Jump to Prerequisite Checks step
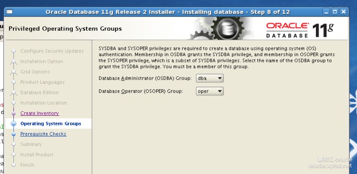This screenshot has width=357, height=174. click(43, 134)
